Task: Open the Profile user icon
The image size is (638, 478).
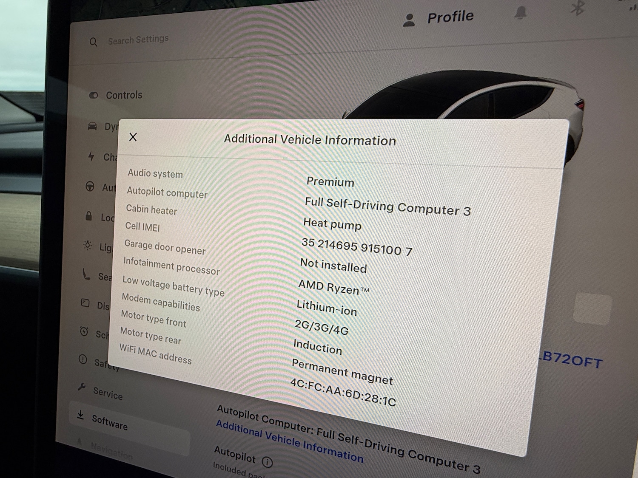Action: point(409,20)
